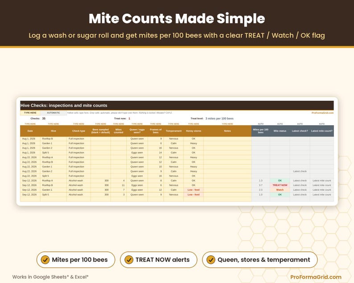Select green OK mite status for Sep 12 Split 5
Viewport: 354px width, 283px height.
pos(280,194)
